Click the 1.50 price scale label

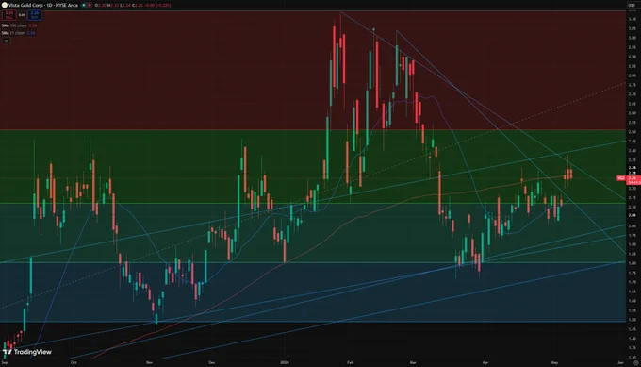pyautogui.click(x=632, y=320)
